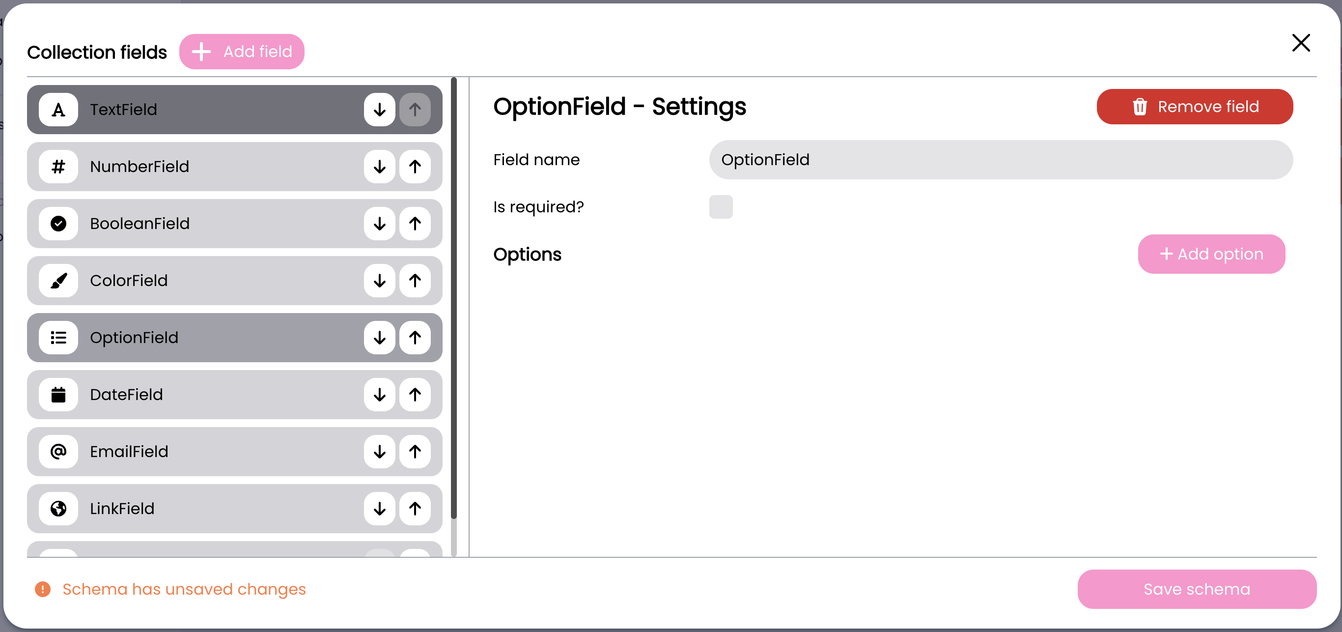Move EmailField up one position
This screenshot has width=1342, height=632.
(x=415, y=451)
